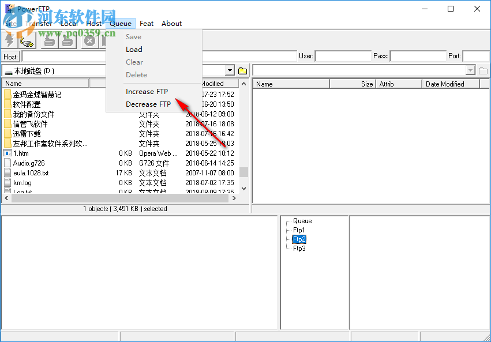
Task: Choose Load from the Queue menu
Action: (134, 49)
